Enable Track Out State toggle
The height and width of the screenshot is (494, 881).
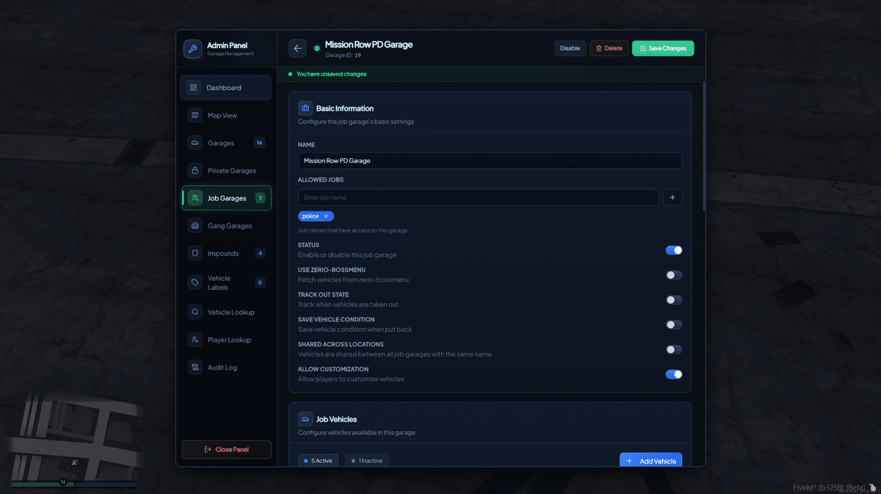[674, 300]
